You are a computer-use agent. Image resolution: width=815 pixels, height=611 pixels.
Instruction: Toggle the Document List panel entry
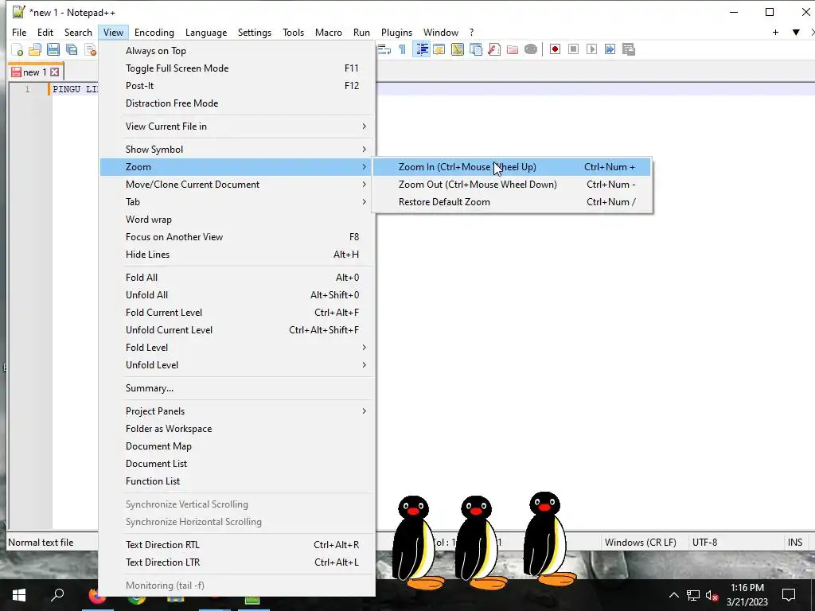pyautogui.click(x=237, y=464)
